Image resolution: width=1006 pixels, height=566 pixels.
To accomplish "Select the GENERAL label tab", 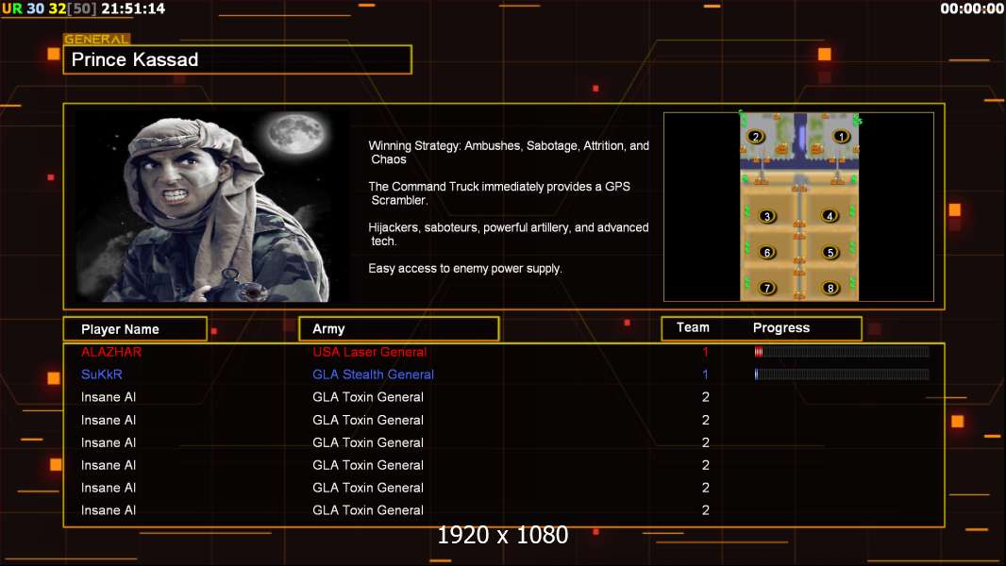I will point(97,39).
